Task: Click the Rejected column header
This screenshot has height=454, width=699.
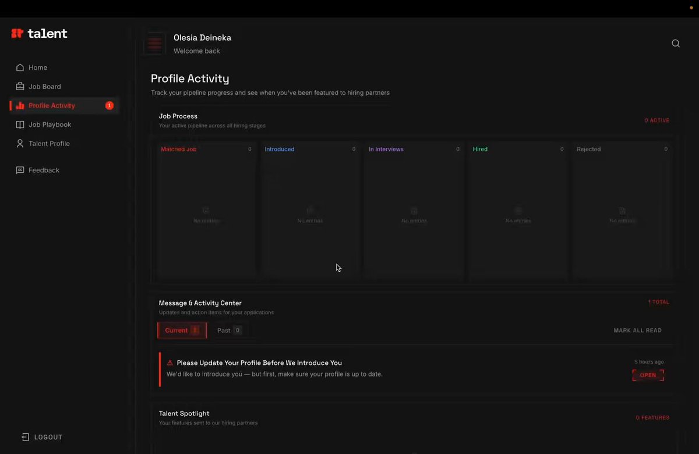Action: (588, 150)
